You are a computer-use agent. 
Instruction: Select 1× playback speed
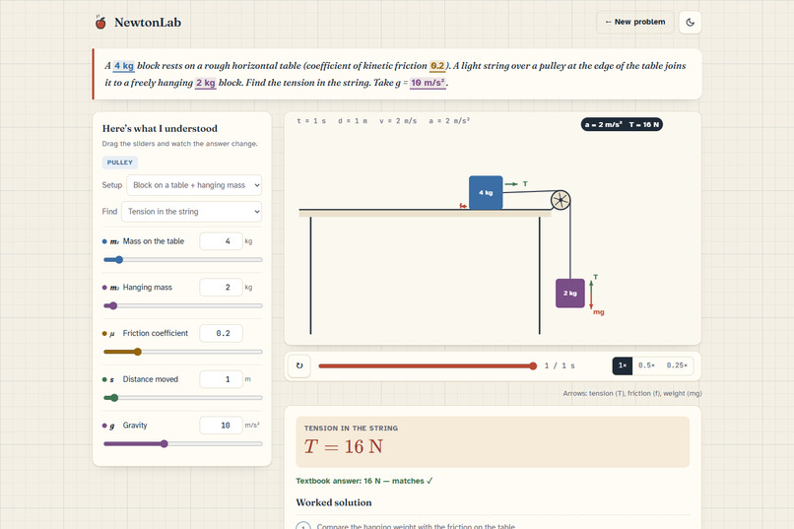pos(623,365)
